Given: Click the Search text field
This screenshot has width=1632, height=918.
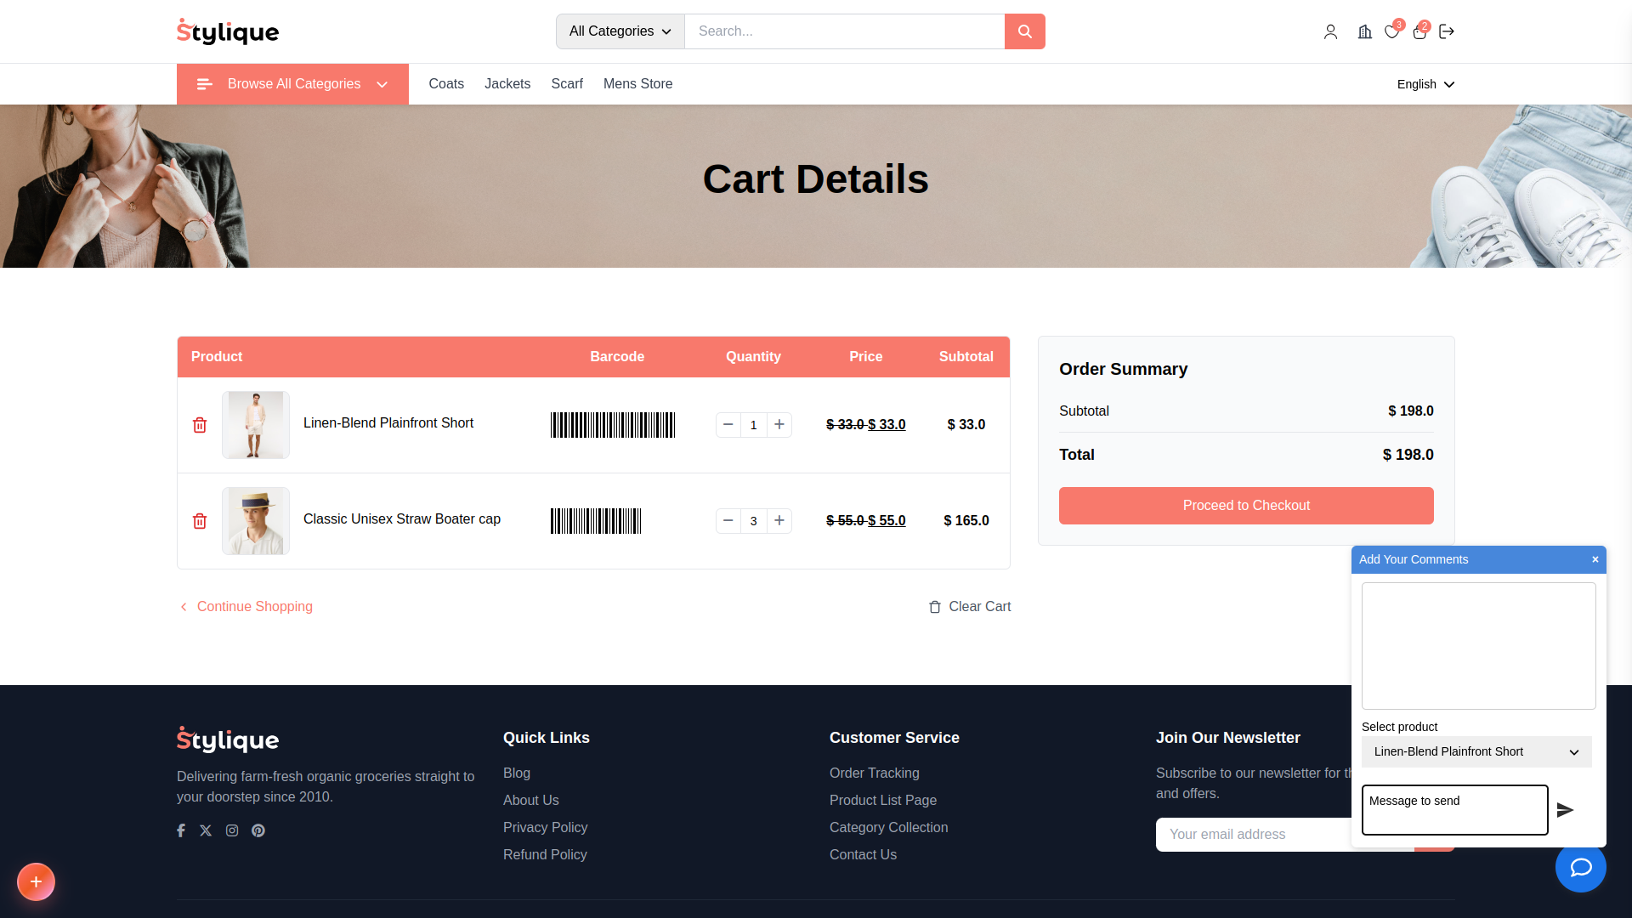Looking at the screenshot, I should point(845,31).
